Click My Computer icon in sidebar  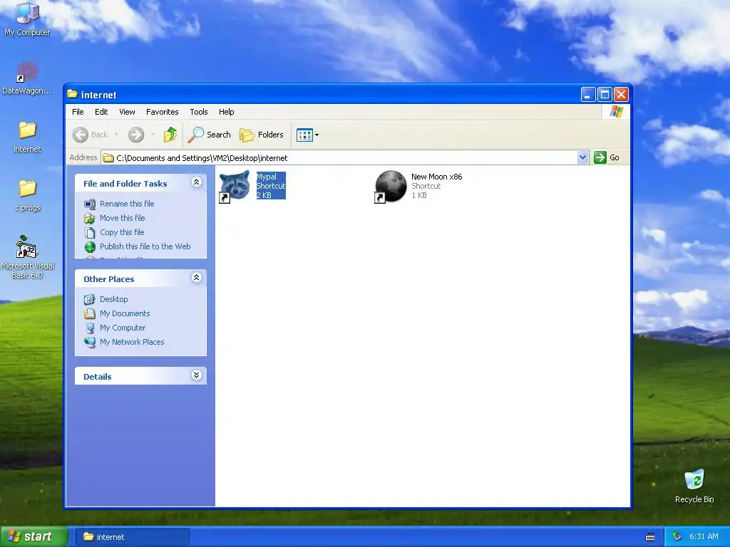[x=90, y=328]
